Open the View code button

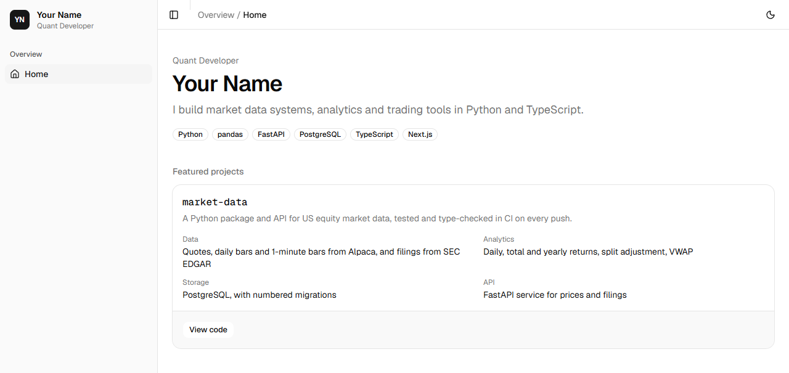pyautogui.click(x=208, y=330)
